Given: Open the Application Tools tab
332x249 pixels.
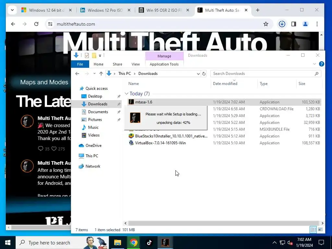Looking at the screenshot, I should (164, 64).
